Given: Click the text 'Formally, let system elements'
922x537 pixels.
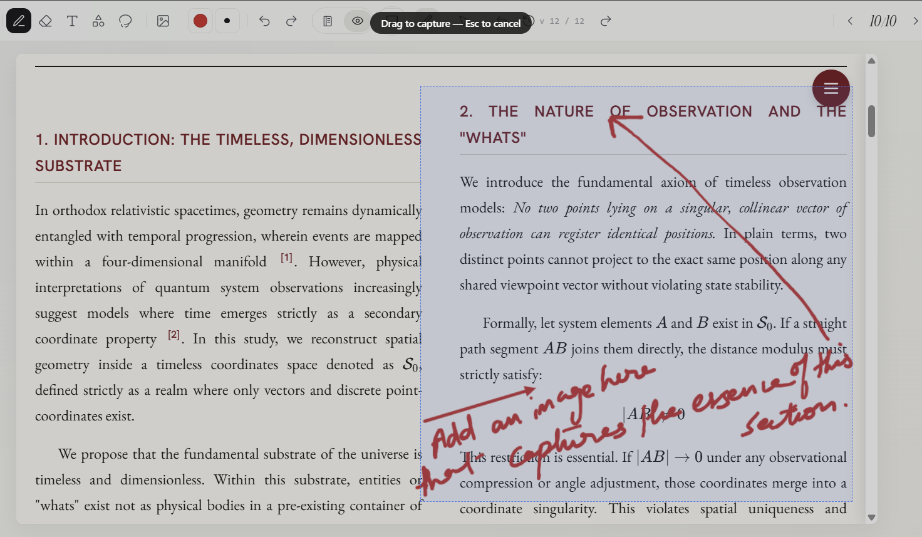Looking at the screenshot, I should pyautogui.click(x=567, y=323).
